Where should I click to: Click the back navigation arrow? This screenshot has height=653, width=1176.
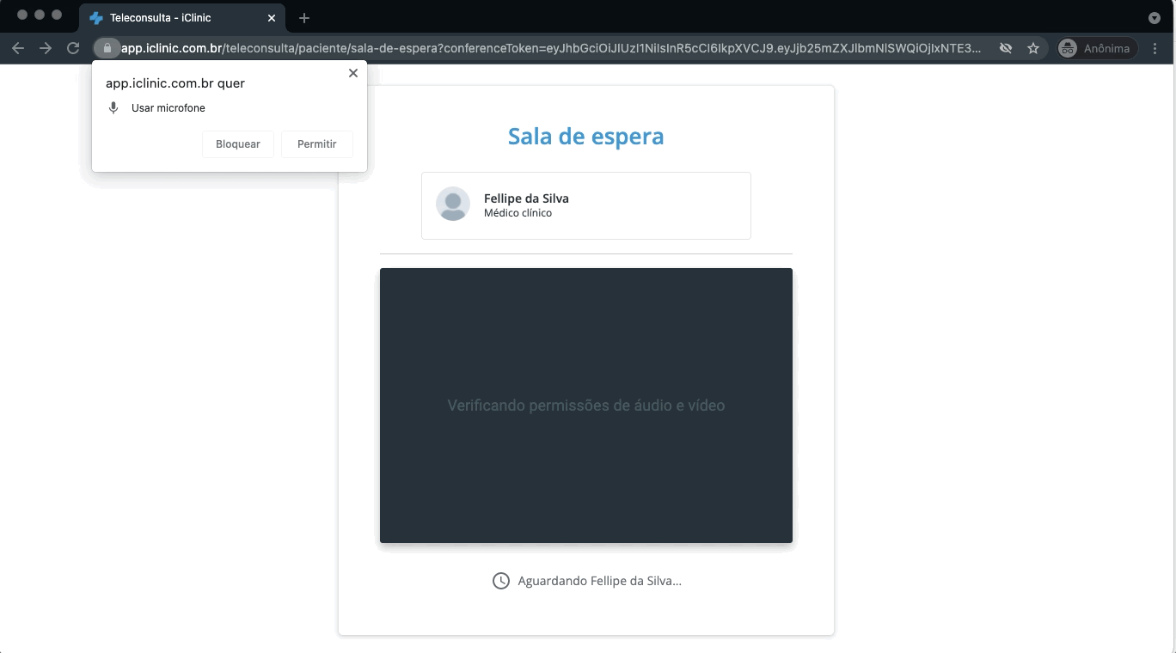pos(18,48)
